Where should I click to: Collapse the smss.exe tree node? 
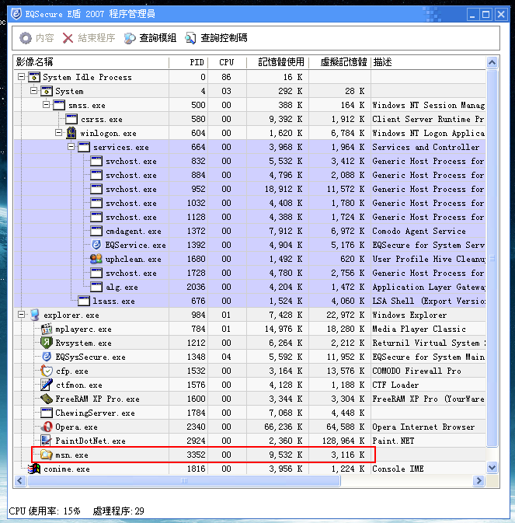pos(47,105)
